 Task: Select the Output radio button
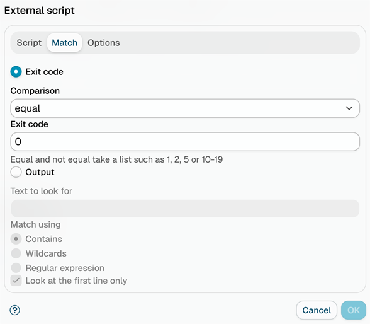16,172
